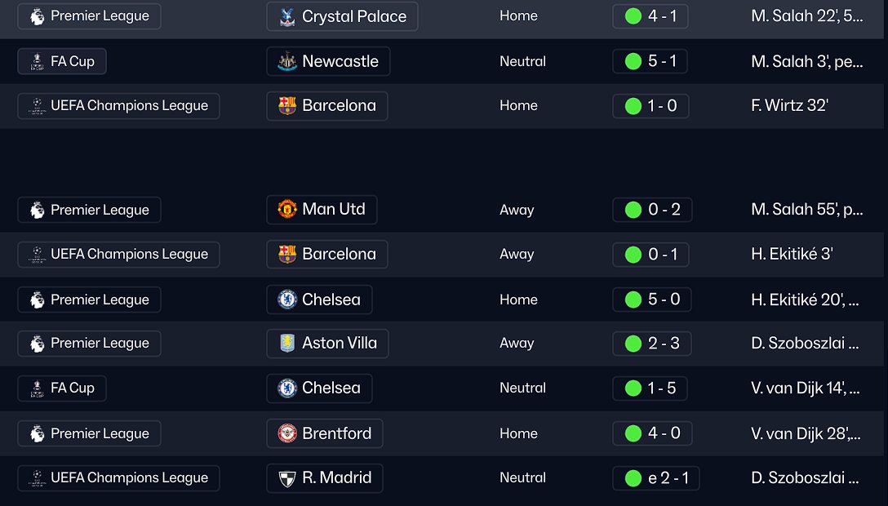Click Brentford team name button
Screen dimensions: 888x506
click(336, 433)
